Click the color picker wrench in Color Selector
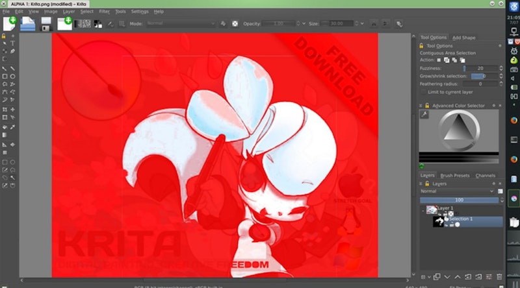Image resolution: width=520 pixels, height=288 pixels. tap(424, 114)
